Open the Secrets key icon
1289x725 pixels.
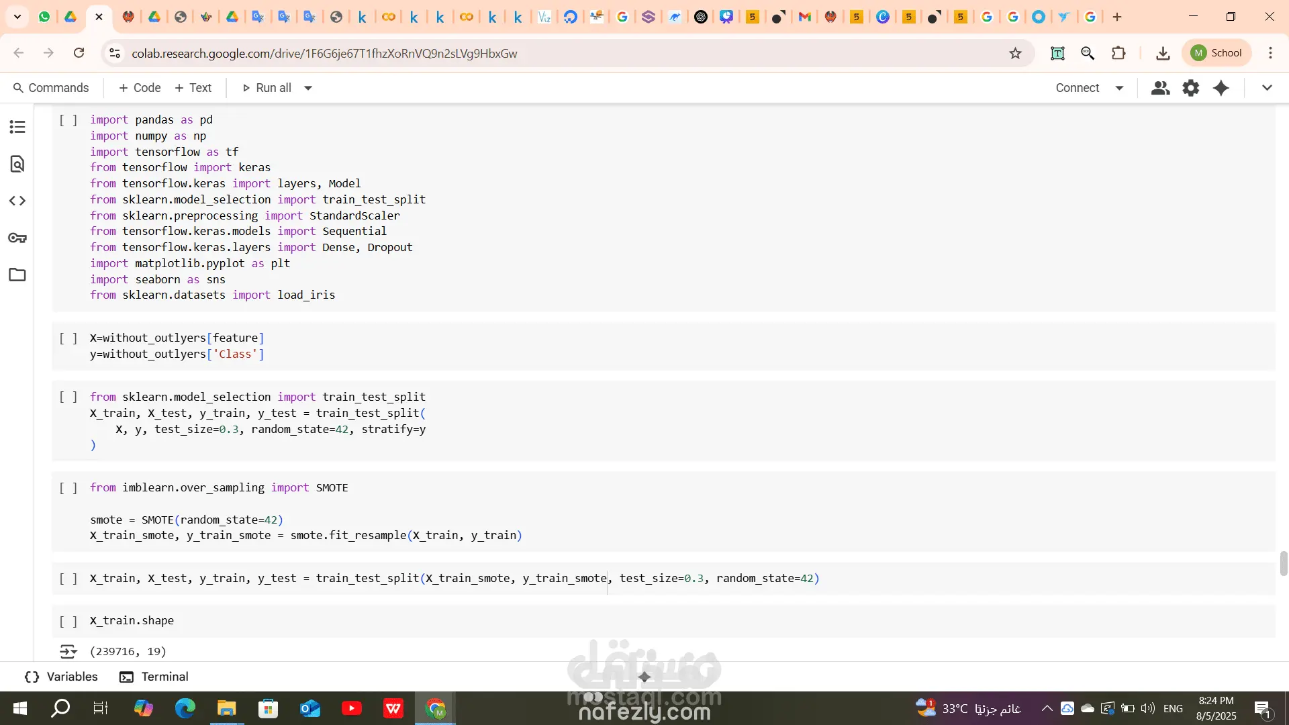pyautogui.click(x=17, y=238)
